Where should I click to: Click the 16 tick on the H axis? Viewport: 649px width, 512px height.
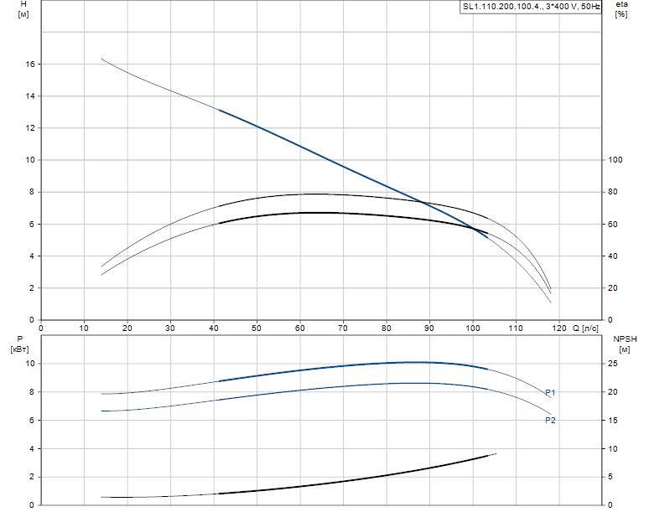(x=29, y=64)
